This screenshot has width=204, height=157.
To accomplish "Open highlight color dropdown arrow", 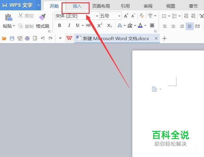I will tap(135, 26).
